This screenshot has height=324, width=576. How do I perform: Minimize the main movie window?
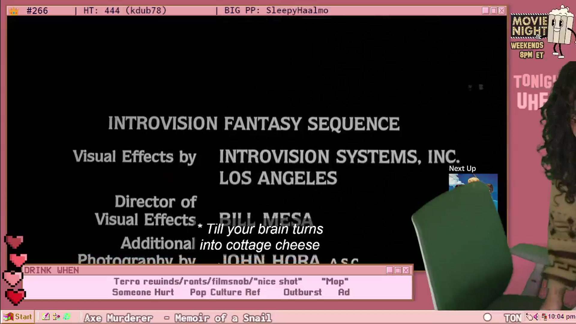485,11
